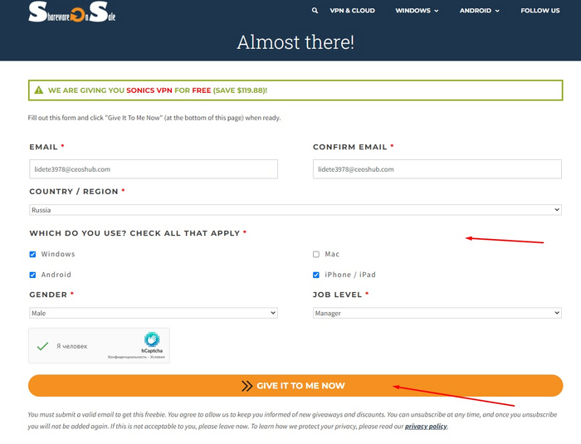Check the Mac checkbox
The height and width of the screenshot is (444, 581).
316,254
